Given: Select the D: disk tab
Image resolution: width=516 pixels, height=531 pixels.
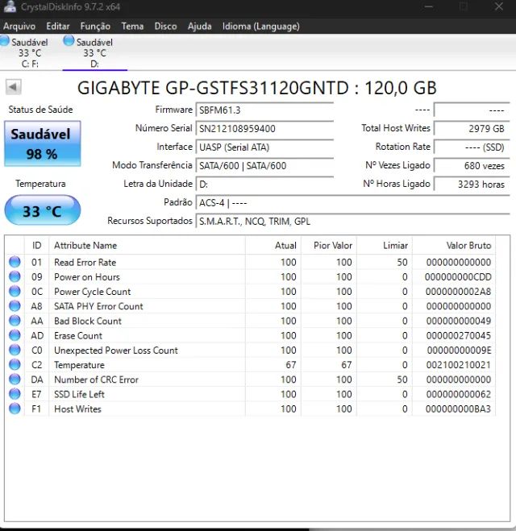Looking at the screenshot, I should (x=95, y=52).
